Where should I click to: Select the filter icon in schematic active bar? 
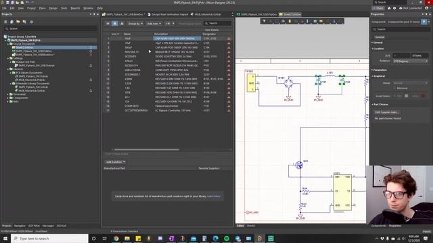[x=264, y=21]
